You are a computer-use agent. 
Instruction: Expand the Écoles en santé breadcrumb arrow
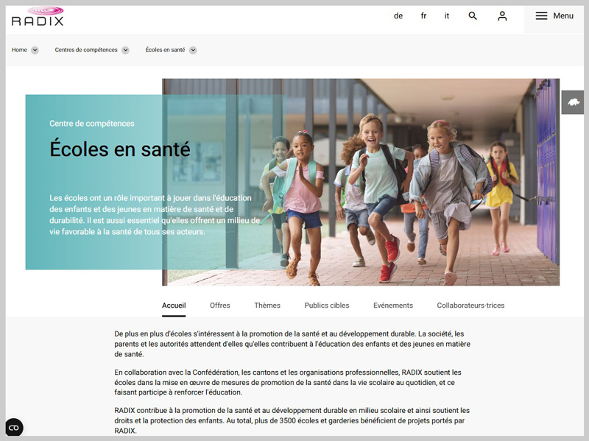pyautogui.click(x=193, y=50)
